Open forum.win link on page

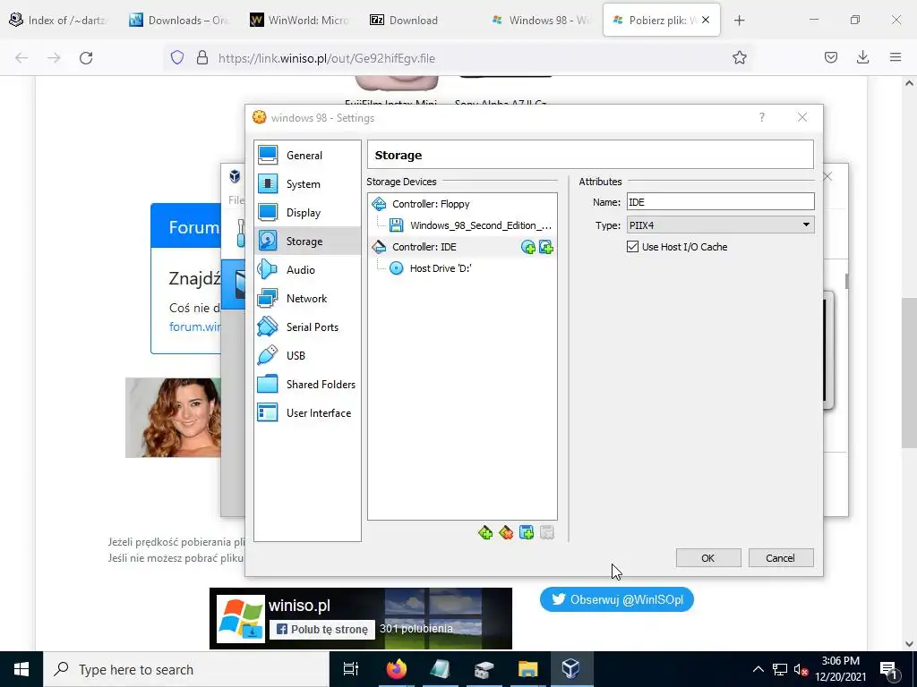(x=195, y=327)
